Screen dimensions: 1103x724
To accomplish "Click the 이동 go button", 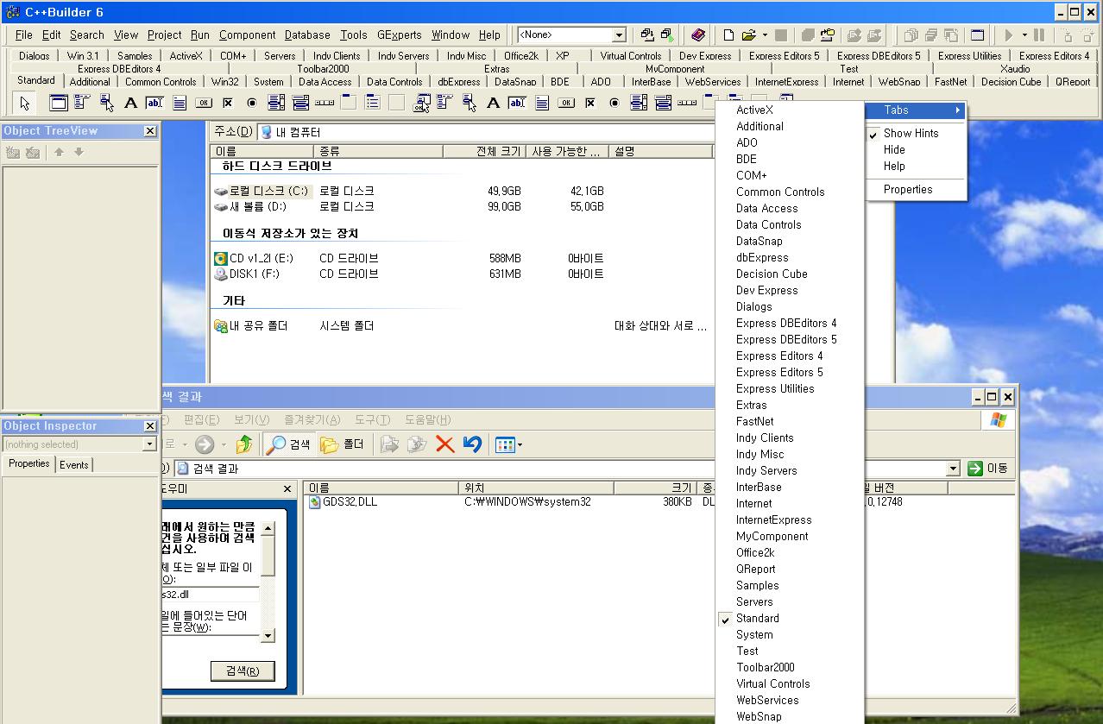I will (988, 469).
